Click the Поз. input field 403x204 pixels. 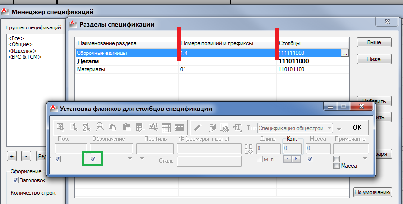(71, 149)
